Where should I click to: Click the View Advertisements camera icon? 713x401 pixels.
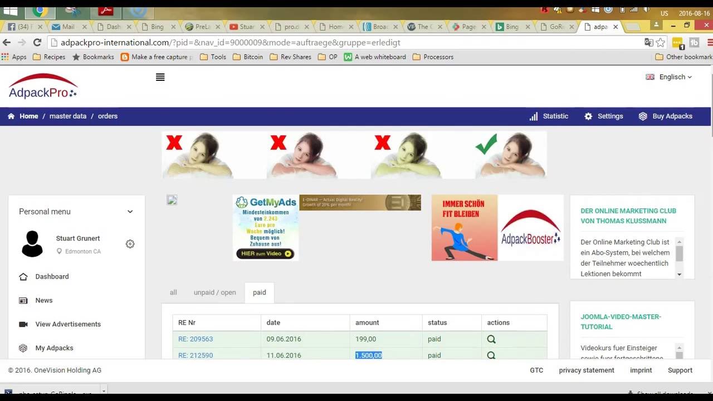click(23, 324)
